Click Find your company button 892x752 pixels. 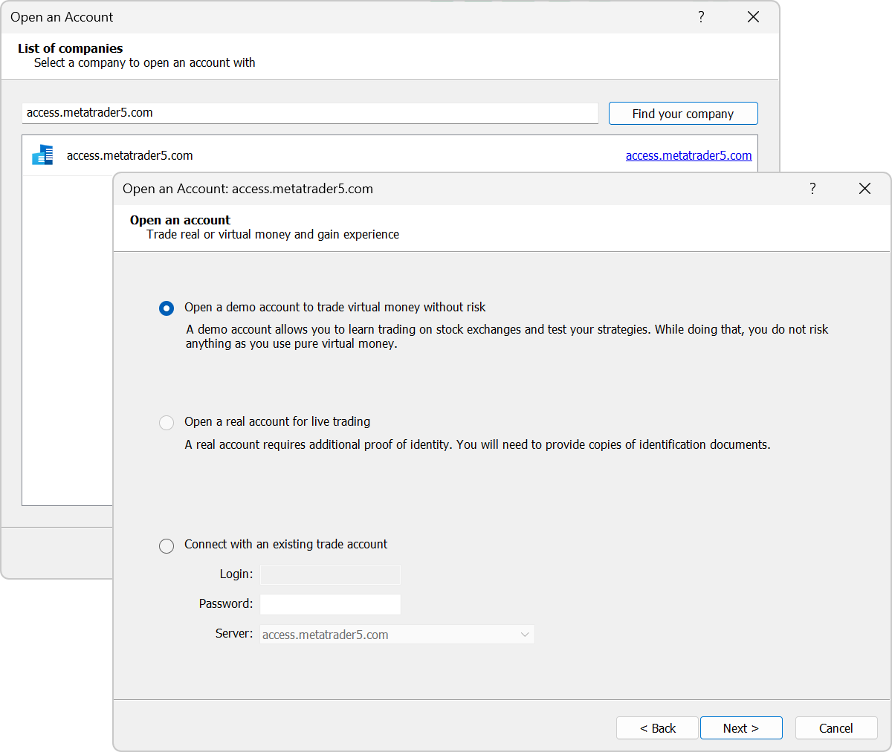point(683,114)
